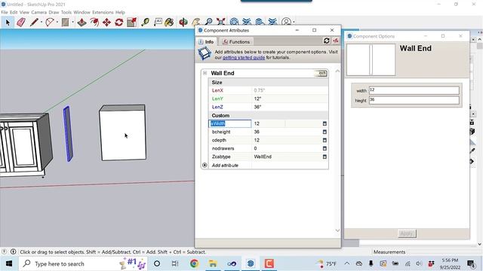Click the height field in Component Options
This screenshot has width=483, height=271.
click(414, 100)
